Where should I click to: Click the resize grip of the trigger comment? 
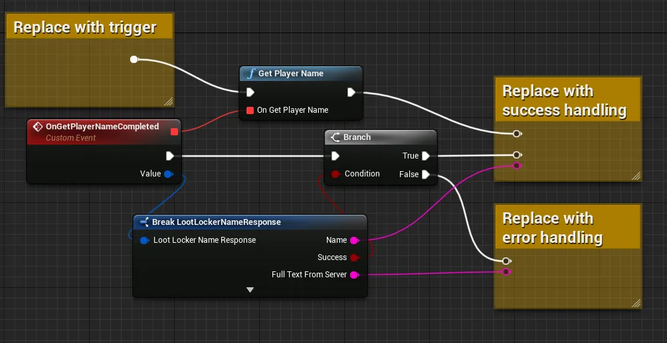tap(169, 101)
